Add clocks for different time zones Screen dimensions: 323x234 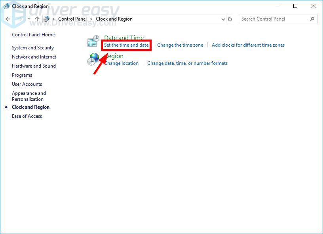click(x=248, y=45)
